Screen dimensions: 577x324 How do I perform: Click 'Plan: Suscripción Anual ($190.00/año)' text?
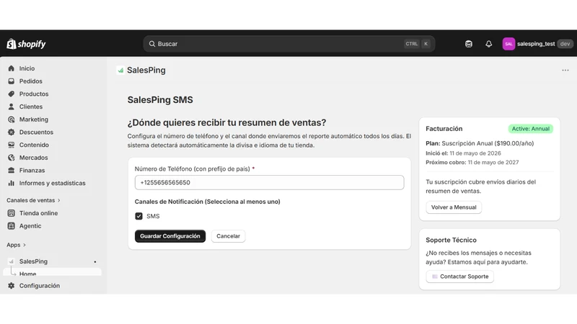[x=480, y=143]
